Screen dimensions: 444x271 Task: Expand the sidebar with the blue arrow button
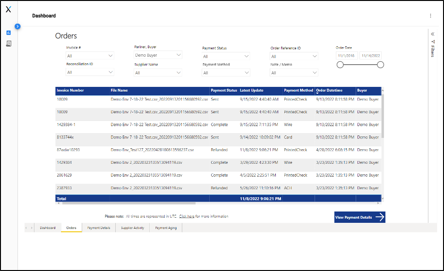[17, 26]
